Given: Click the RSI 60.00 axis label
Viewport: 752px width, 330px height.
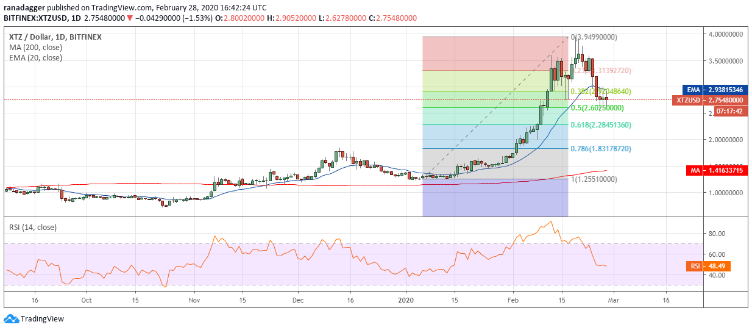Looking at the screenshot, I should click(x=717, y=254).
